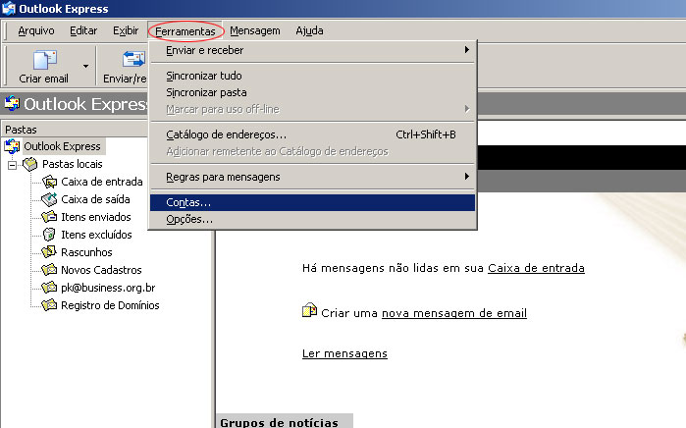This screenshot has width=686, height=428.
Task: Click the Caixa de saída outbox icon
Action: [x=49, y=199]
